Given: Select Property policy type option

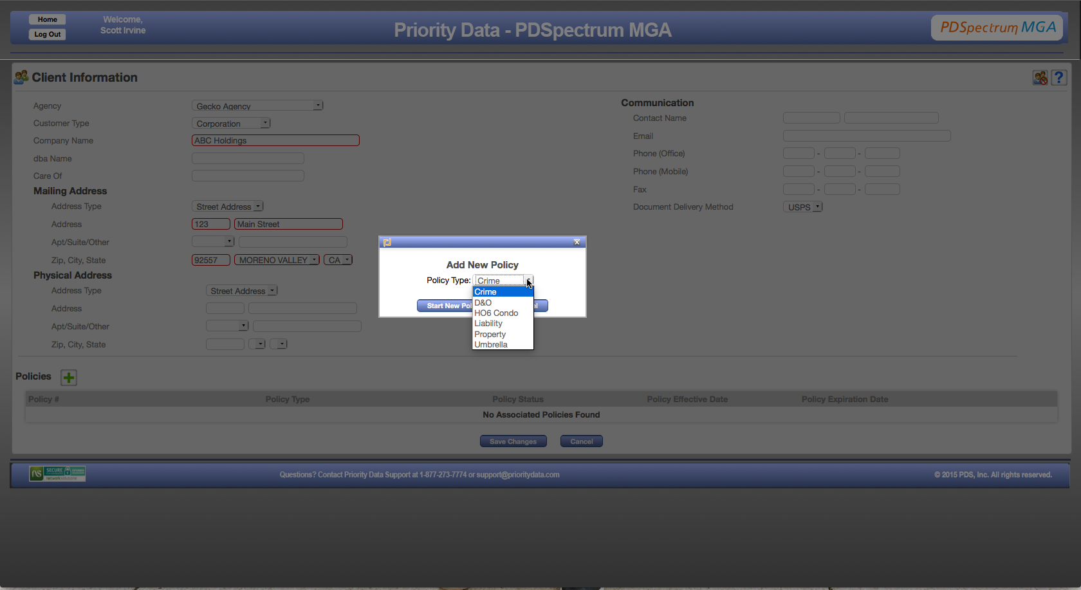Looking at the screenshot, I should (490, 335).
